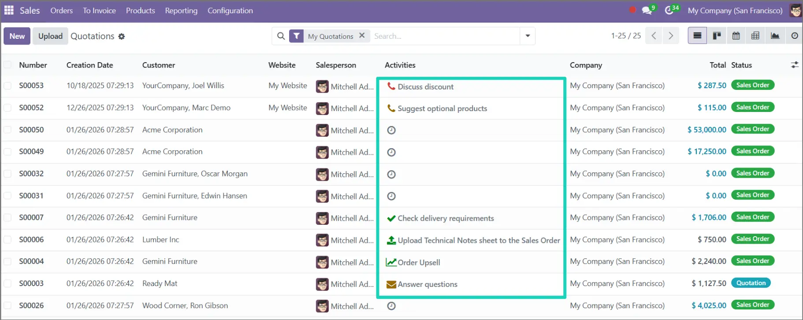
Task: Click the Quotations gear settings icon
Action: point(122,37)
